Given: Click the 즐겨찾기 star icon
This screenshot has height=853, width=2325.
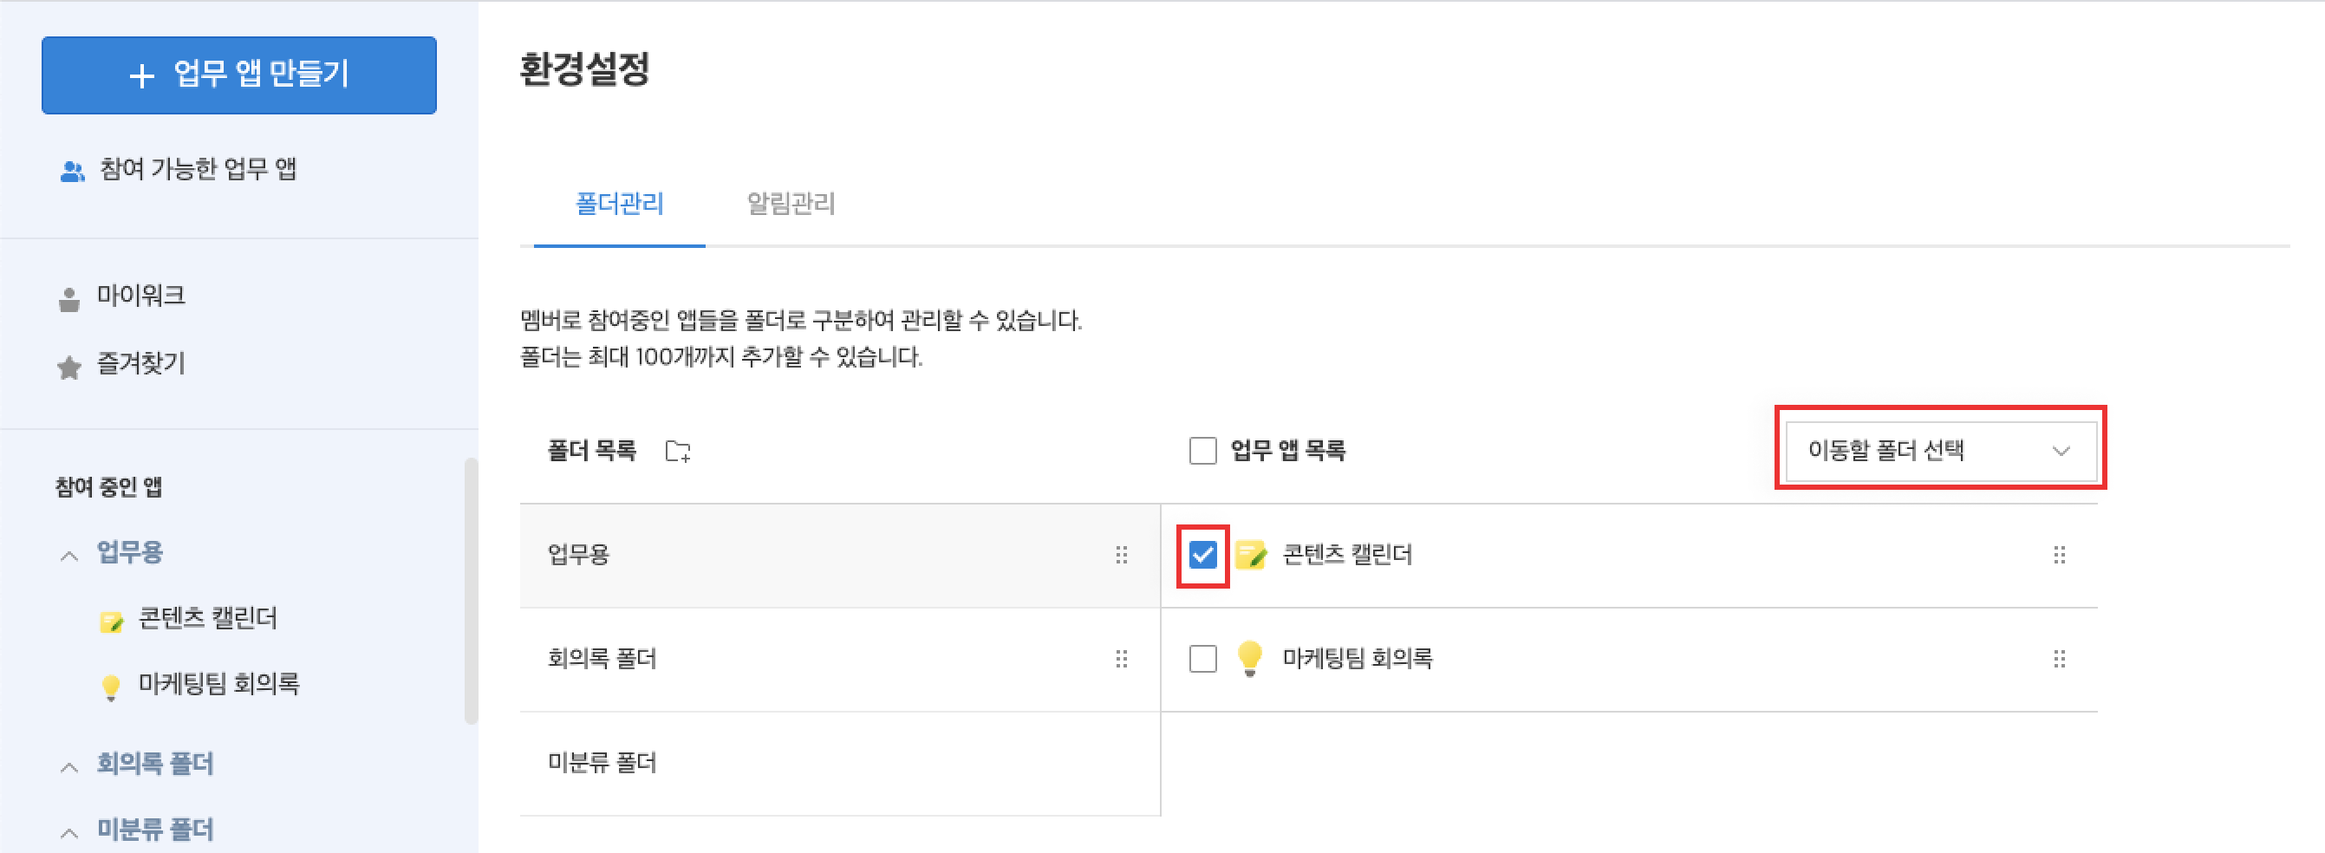Looking at the screenshot, I should 68,367.
